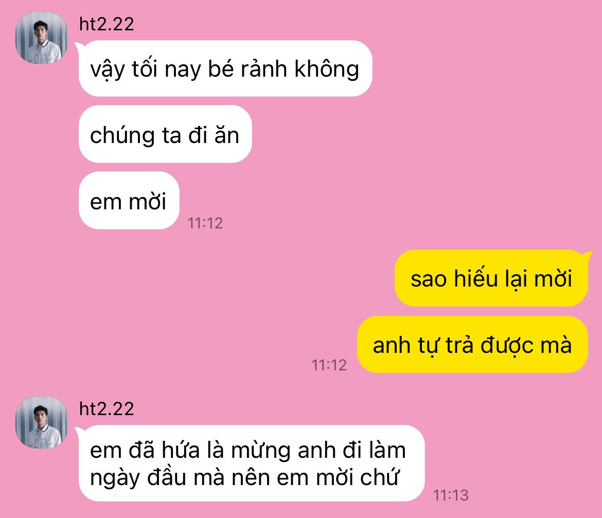Tap yellow bubble 'anh tự trả được mà'
The height and width of the screenshot is (518, 602).
pos(473,344)
